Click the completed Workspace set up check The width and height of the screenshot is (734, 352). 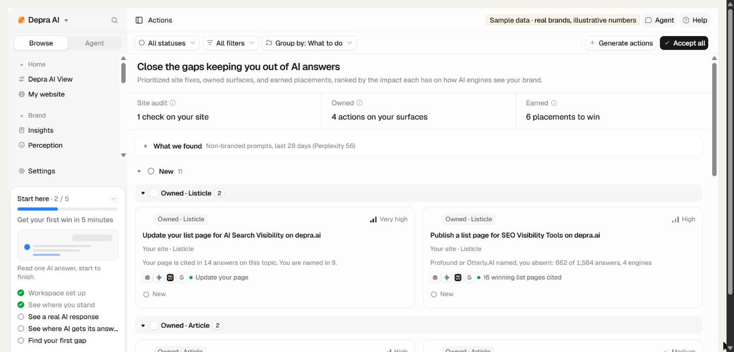[21, 293]
